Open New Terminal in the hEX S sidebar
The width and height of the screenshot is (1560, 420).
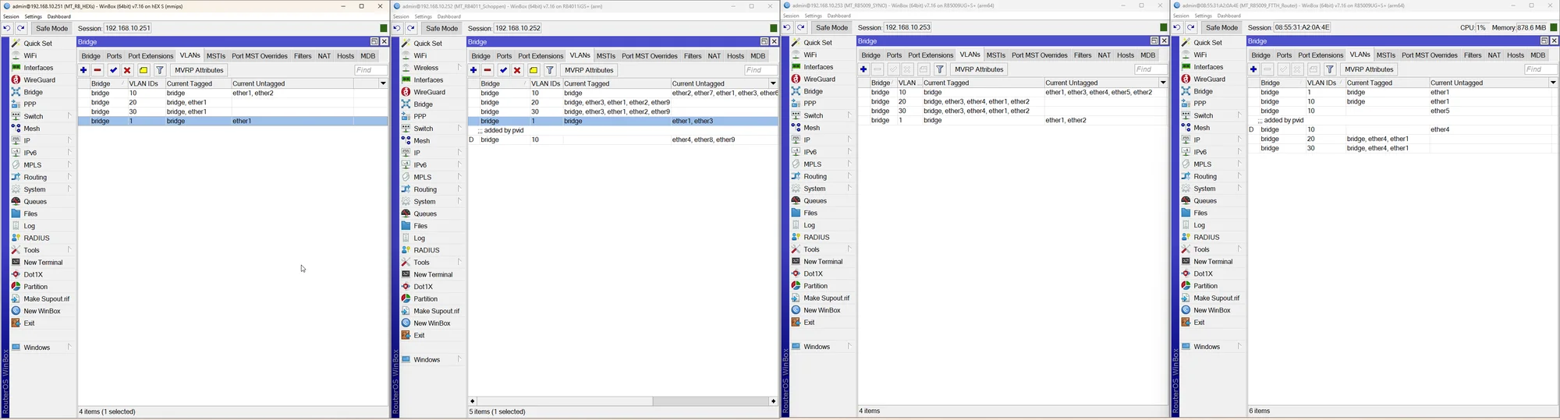coord(43,263)
